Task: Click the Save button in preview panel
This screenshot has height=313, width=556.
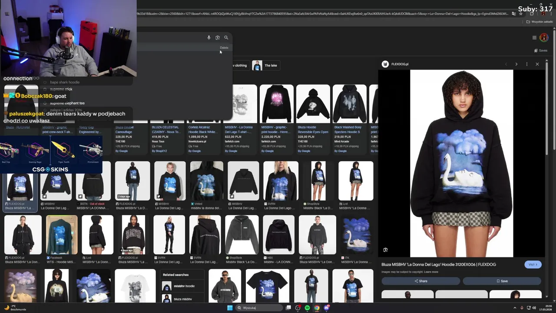Action: [x=502, y=281]
